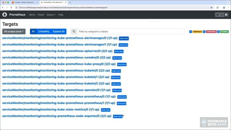Open coredns/0 scrape pool link
231x130 pixels.
tap(56, 57)
